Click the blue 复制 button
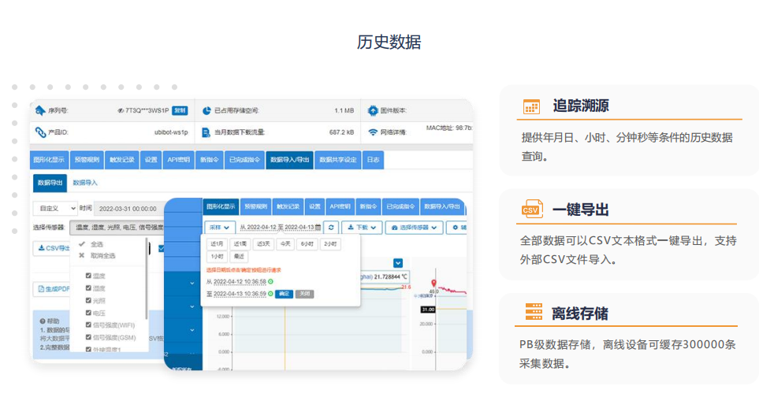Screen dimensions: 759x397 click(180, 111)
